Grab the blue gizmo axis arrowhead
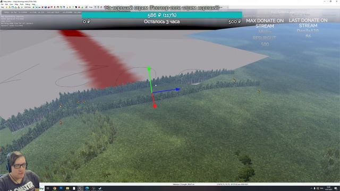The height and width of the screenshot is (191, 340). (x=178, y=89)
